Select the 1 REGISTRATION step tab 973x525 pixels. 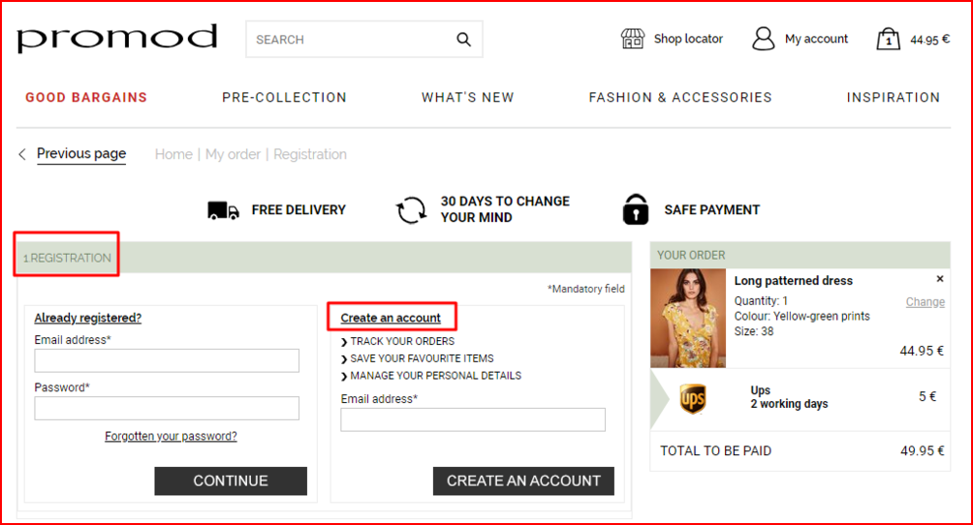67,258
